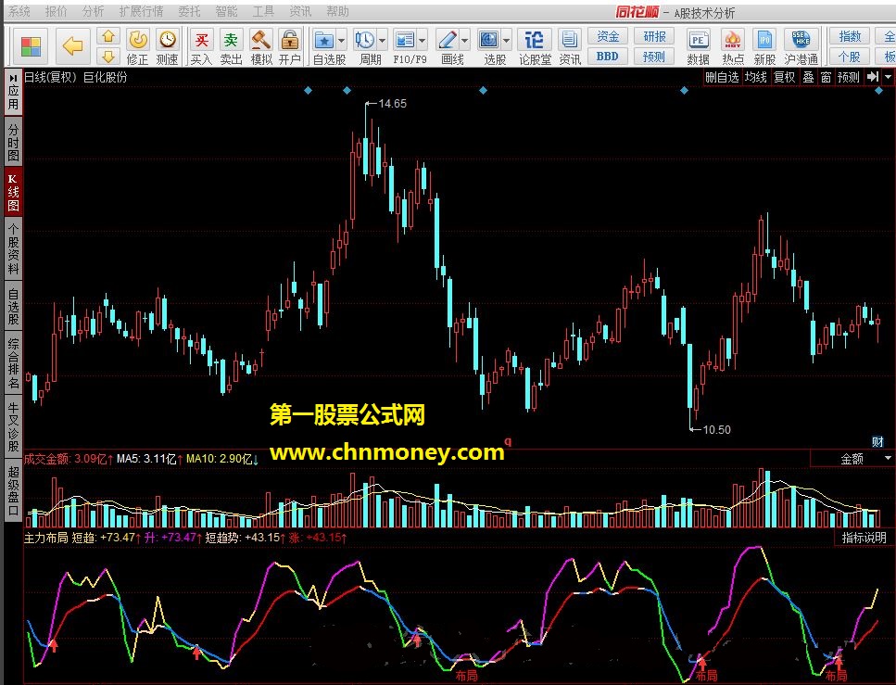The image size is (896, 685).
Task: Expand the 周期 period dropdown arrow
Action: (383, 41)
